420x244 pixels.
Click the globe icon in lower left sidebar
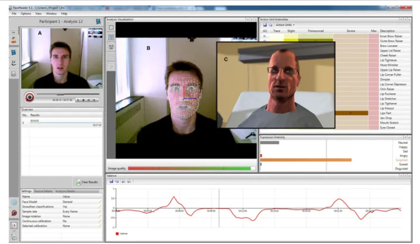[14, 203]
